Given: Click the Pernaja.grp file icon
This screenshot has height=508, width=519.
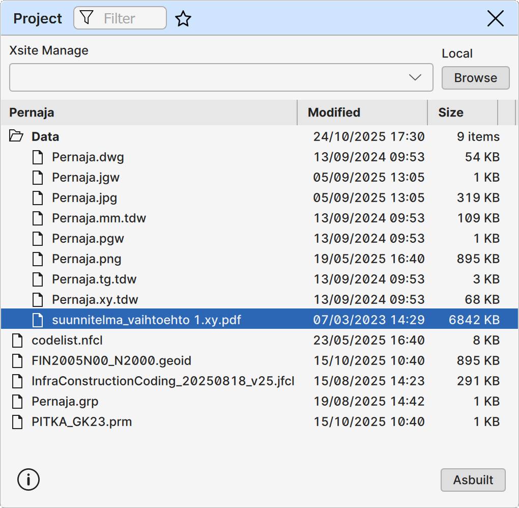Looking at the screenshot, I should [17, 402].
